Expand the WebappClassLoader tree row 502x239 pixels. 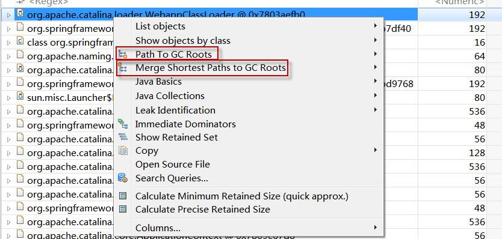click(x=8, y=14)
